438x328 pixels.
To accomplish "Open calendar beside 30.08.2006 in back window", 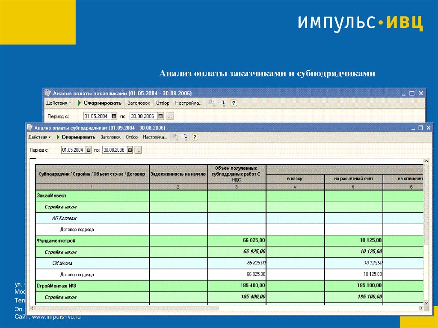I will pos(160,116).
